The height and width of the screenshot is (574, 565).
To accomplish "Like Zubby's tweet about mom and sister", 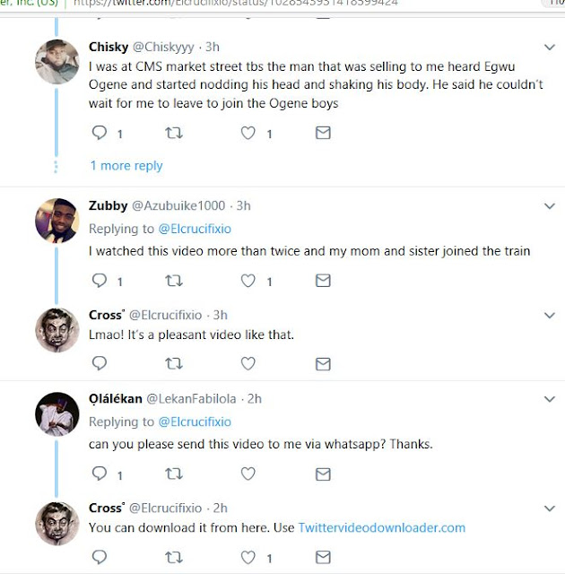I will pos(249,282).
